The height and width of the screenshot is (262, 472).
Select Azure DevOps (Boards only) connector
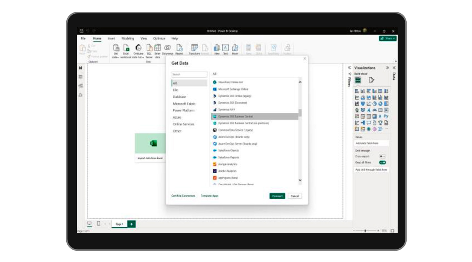pyautogui.click(x=255, y=137)
